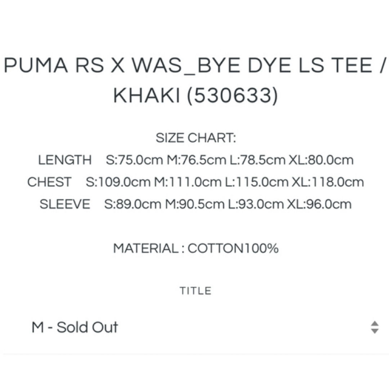Click the SIZE CHART heading
Image resolution: width=389 pixels, height=389 pixels.
pos(196,138)
